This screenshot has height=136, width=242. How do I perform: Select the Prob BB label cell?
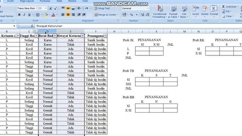pos(128,97)
